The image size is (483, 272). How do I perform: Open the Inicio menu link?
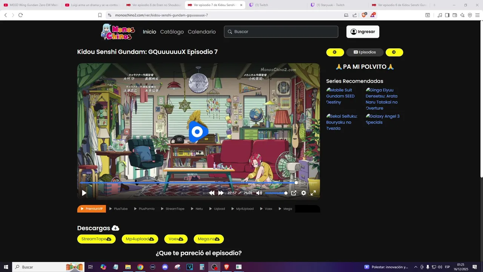pyautogui.click(x=149, y=32)
